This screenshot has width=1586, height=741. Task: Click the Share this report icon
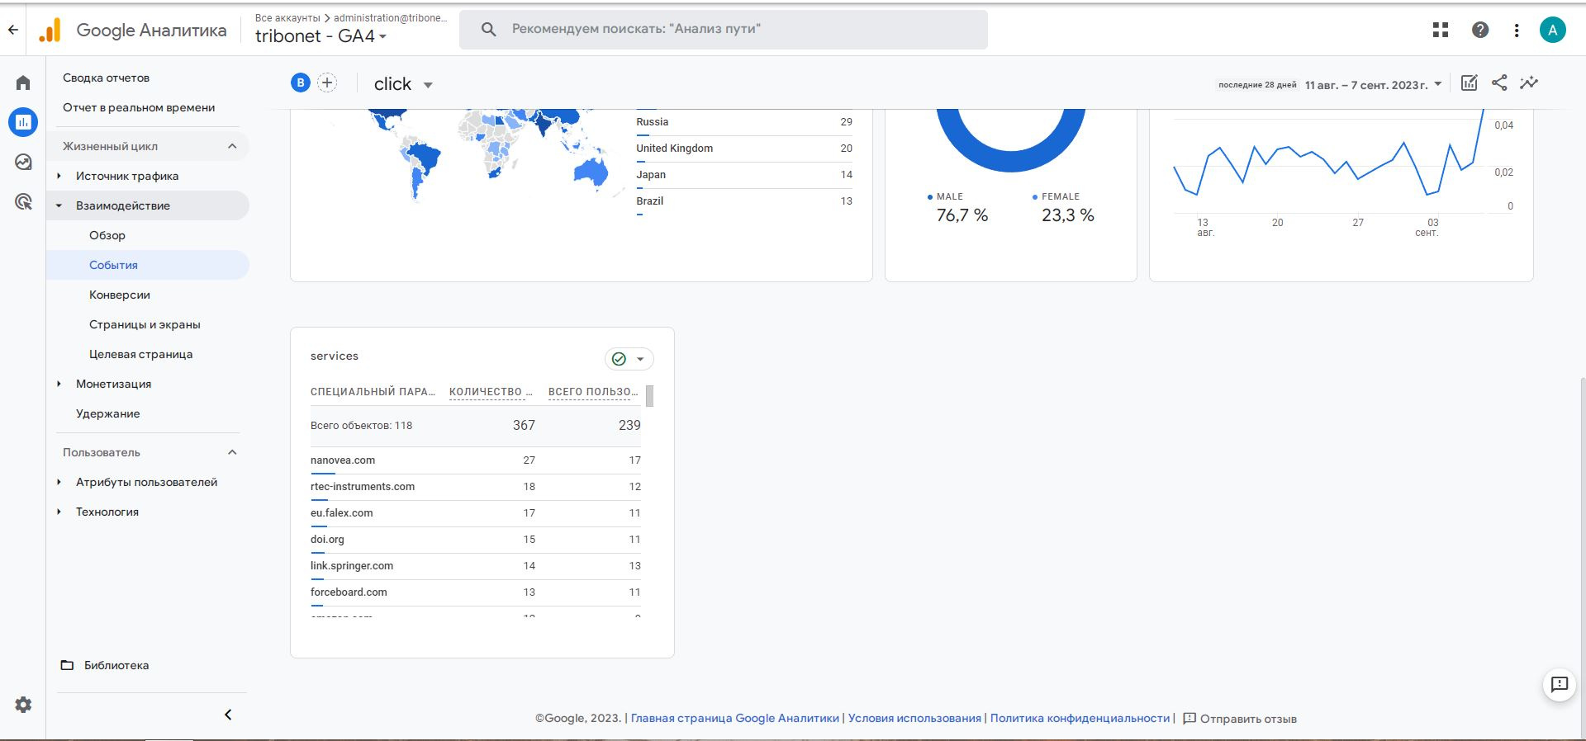click(1499, 83)
